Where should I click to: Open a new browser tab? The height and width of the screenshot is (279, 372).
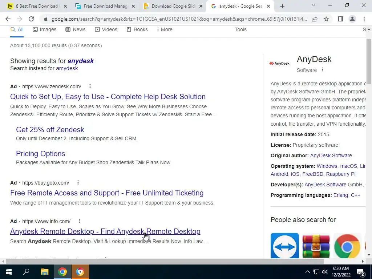[282, 6]
